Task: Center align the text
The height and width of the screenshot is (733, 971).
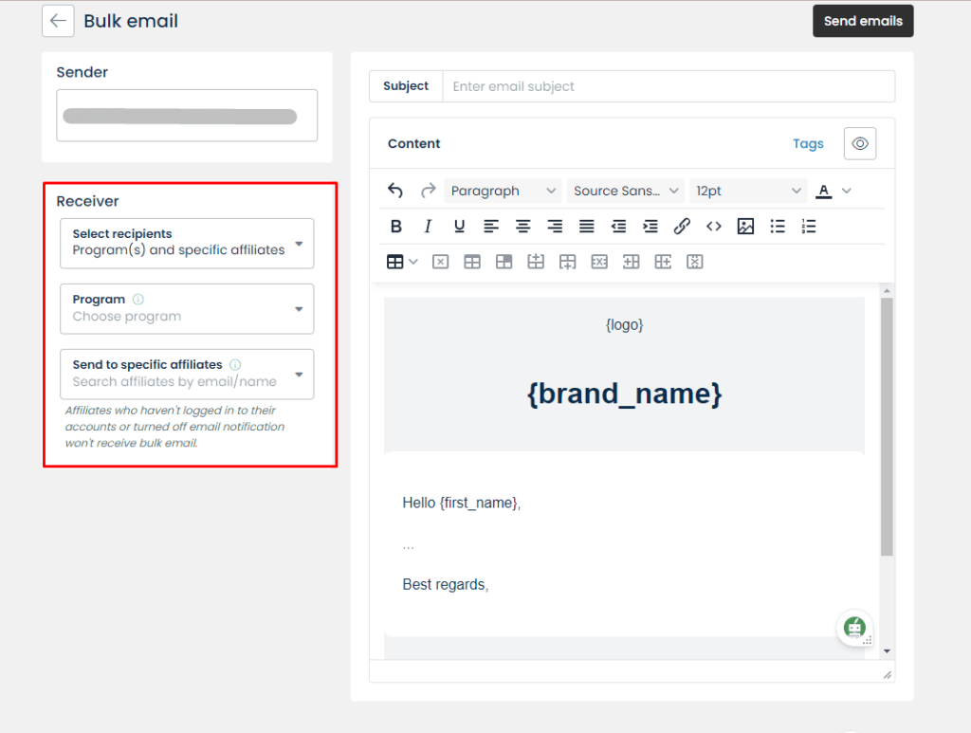Action: coord(522,227)
